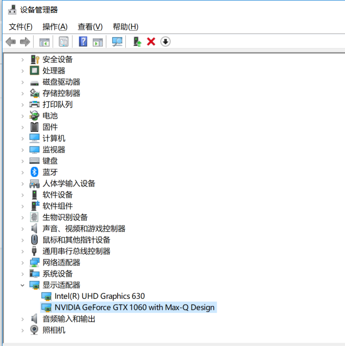Click the disable device down-arrow icon

pyautogui.click(x=165, y=42)
